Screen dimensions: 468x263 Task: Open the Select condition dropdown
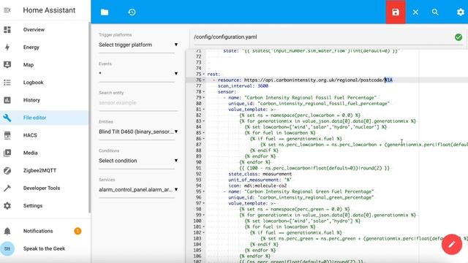(138, 161)
